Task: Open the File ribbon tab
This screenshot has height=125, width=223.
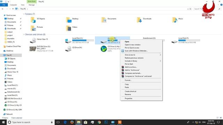Action: (x=4, y=5)
